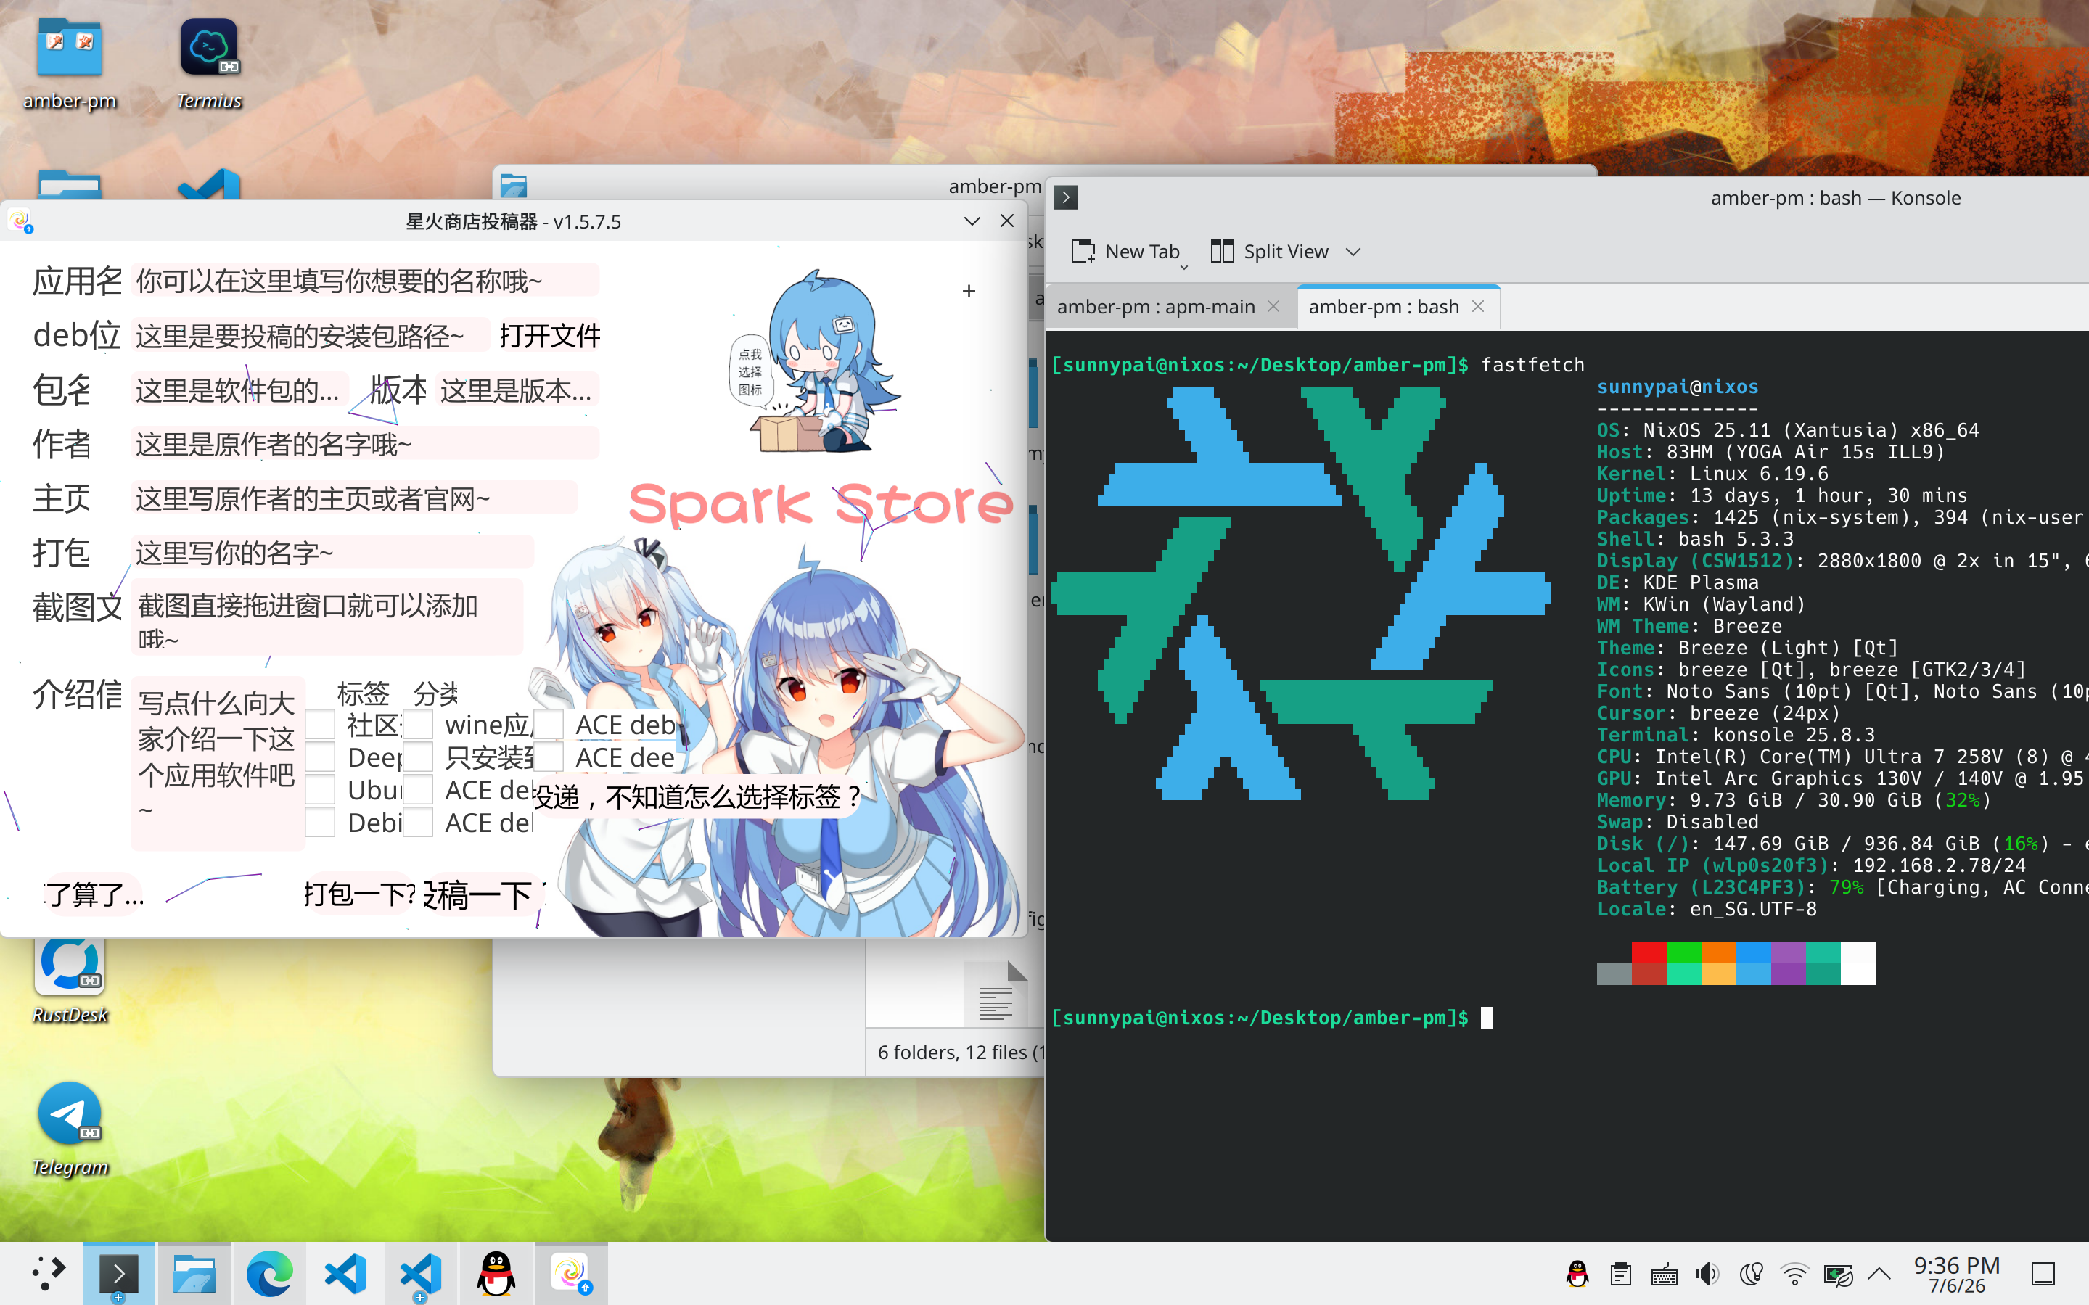Expand Split View chevron in Konsole
The width and height of the screenshot is (2089, 1305).
coord(1353,252)
